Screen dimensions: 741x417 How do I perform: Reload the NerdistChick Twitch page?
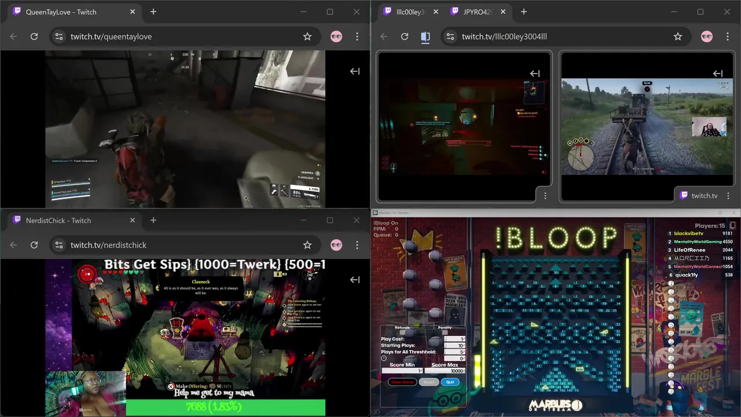pyautogui.click(x=34, y=245)
